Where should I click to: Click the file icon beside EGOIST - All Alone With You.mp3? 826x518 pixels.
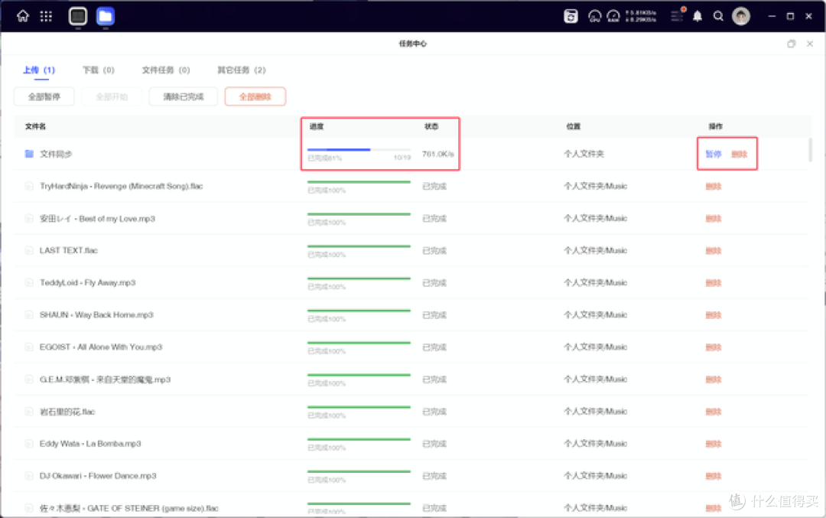(x=30, y=347)
